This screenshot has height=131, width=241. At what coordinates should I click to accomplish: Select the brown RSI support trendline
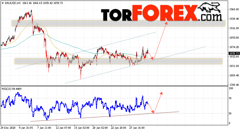104,116
